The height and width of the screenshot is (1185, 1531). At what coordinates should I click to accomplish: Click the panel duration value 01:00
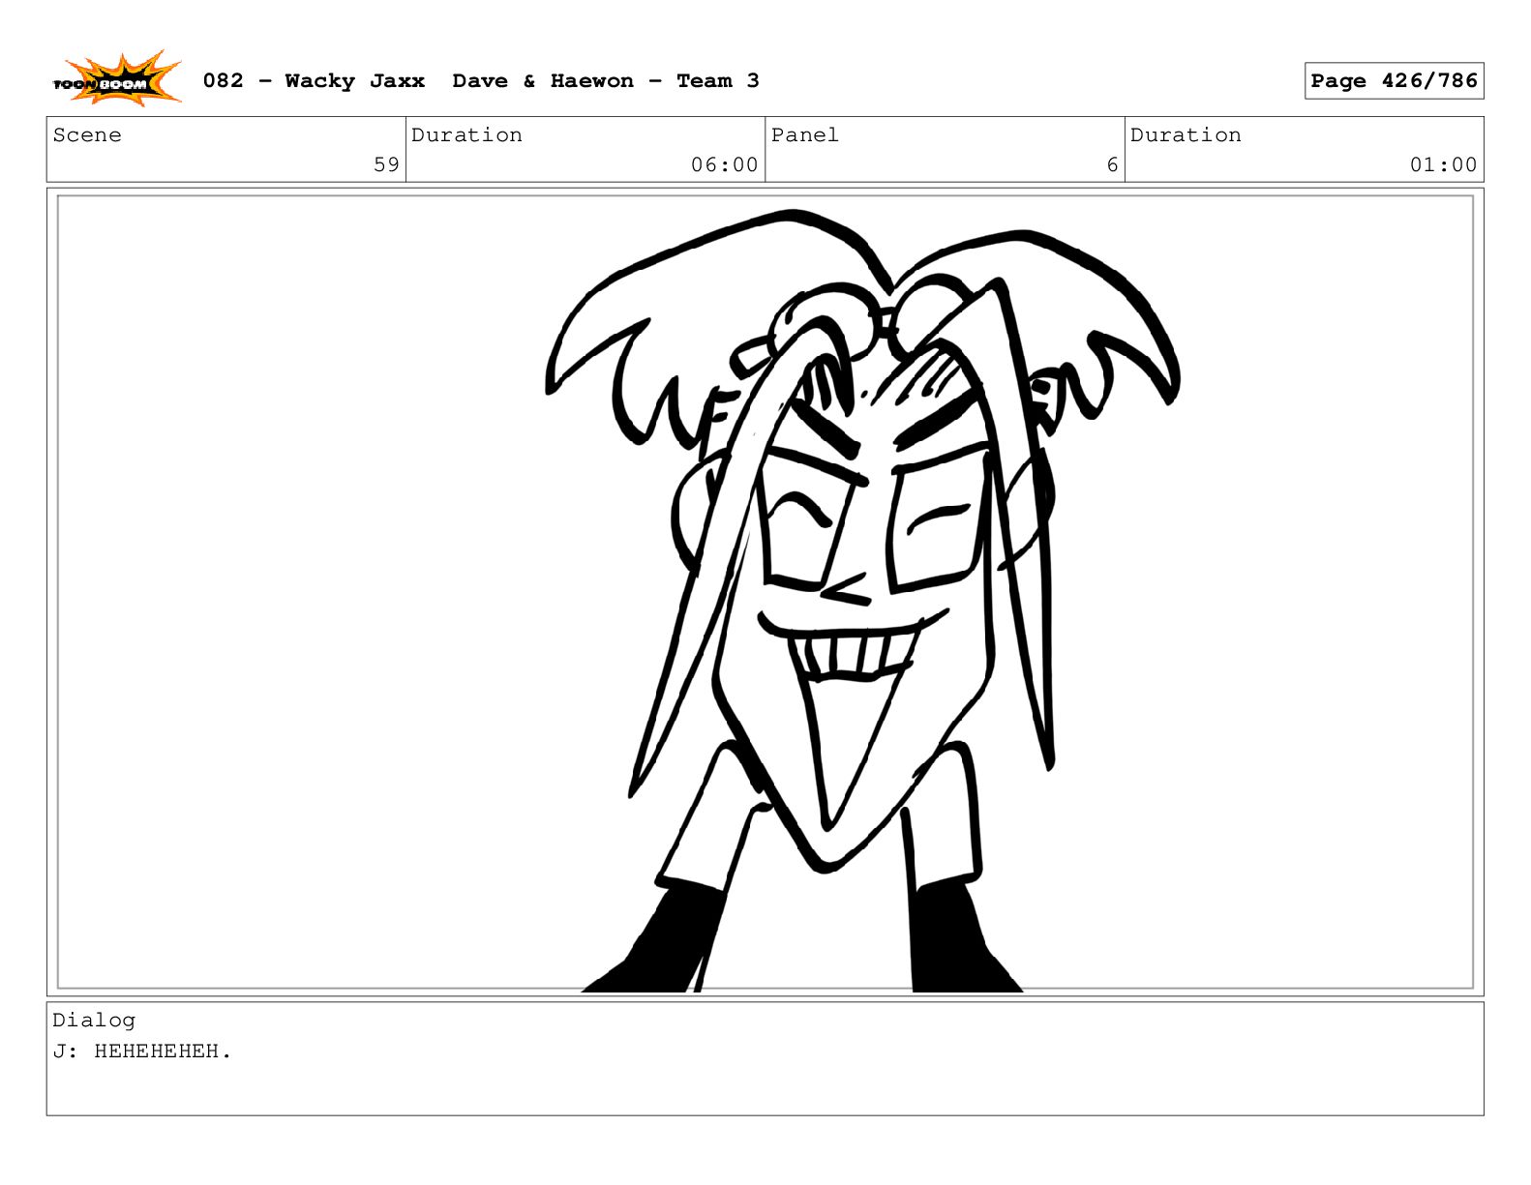point(1443,164)
